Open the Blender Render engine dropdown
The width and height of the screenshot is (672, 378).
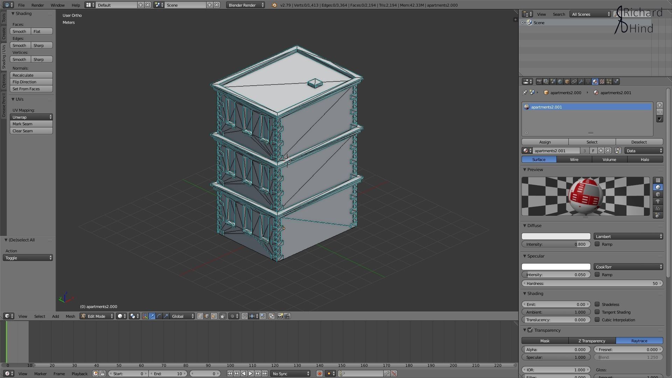click(x=245, y=5)
